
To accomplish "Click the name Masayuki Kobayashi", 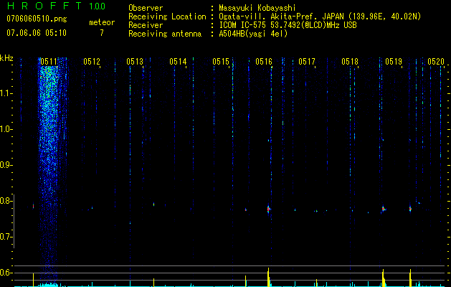I will coord(257,8).
